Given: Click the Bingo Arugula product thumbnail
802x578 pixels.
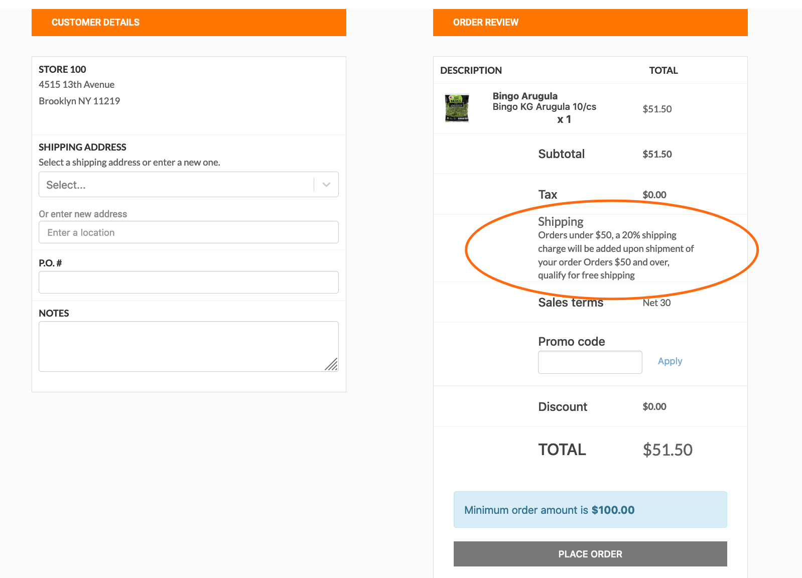Looking at the screenshot, I should [x=457, y=108].
